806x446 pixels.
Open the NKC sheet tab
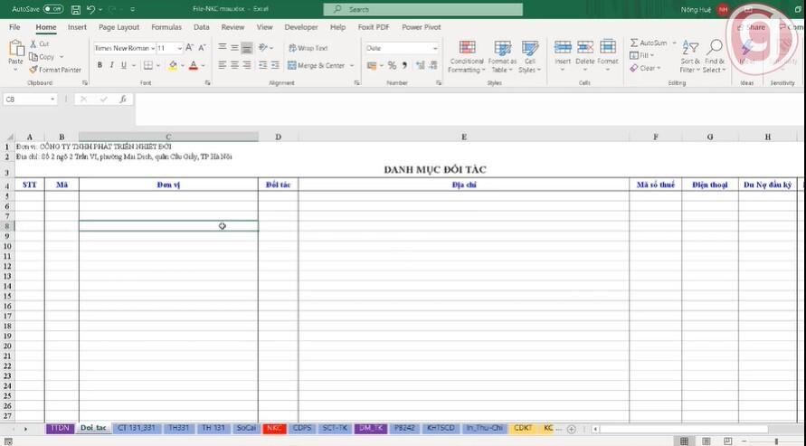(274, 428)
